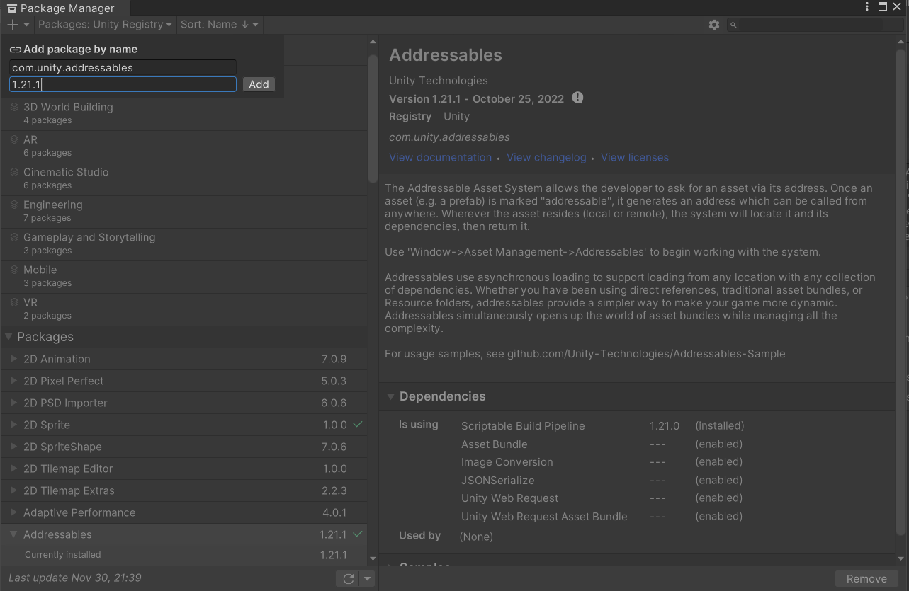Click the VR feature layers icon
The height and width of the screenshot is (591, 909).
pos(13,302)
